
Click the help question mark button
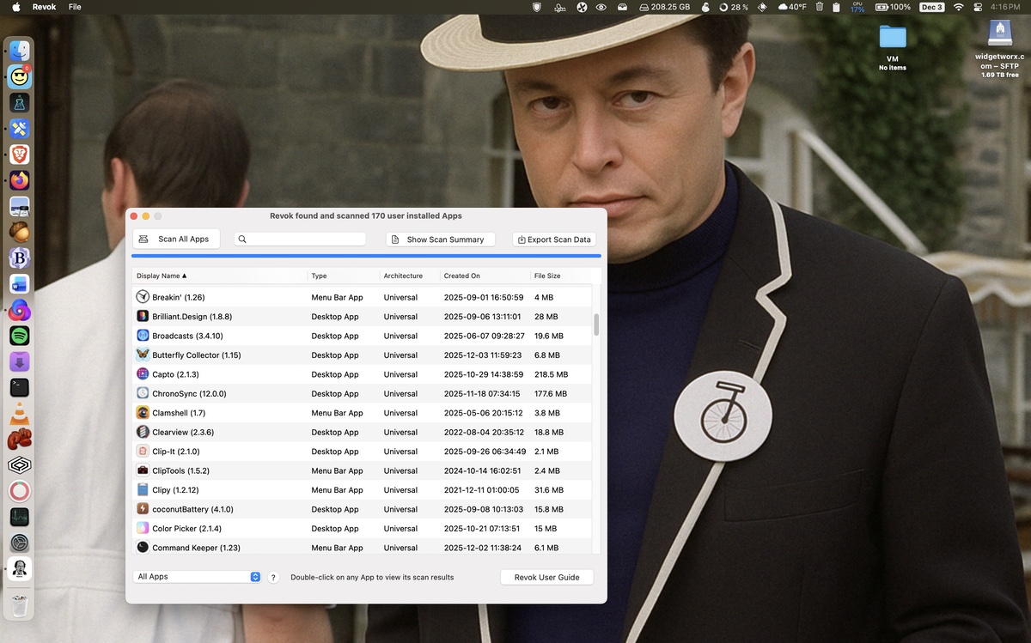click(x=273, y=578)
